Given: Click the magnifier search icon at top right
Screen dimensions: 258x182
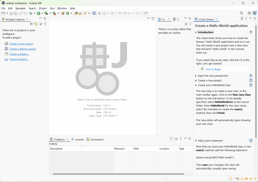Looking at the screenshot, I should 241,13.
